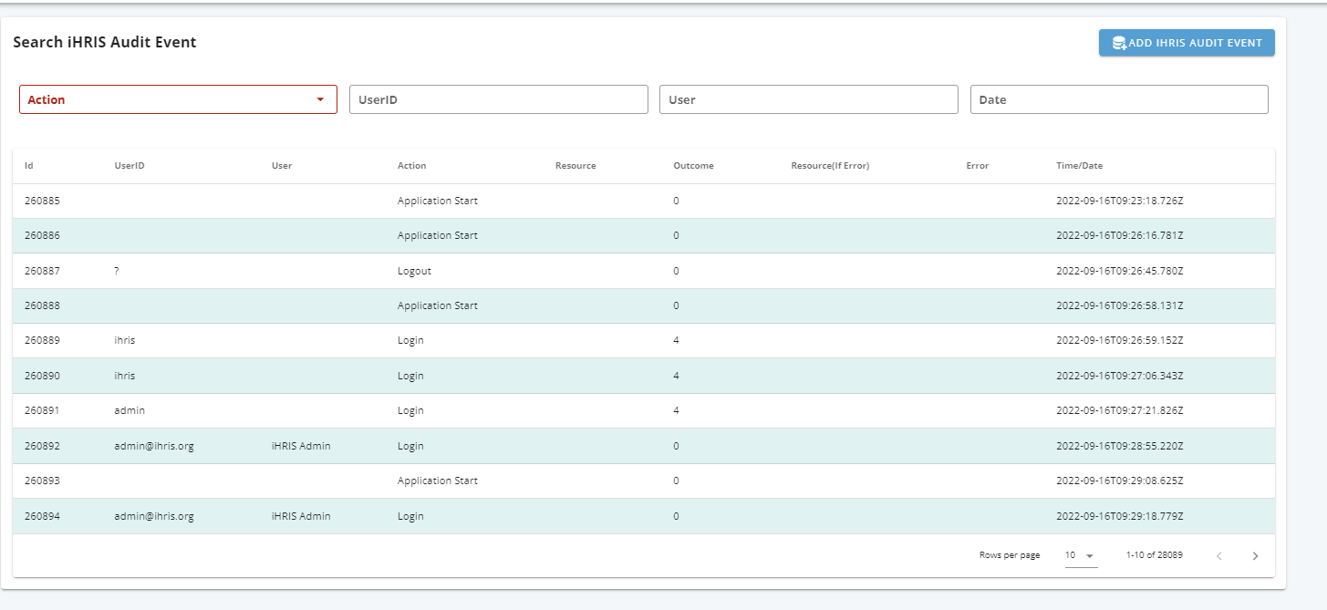1327x610 pixels.
Task: Click timestamp 2022-09-16T09:26:58.131Z
Action: (1119, 305)
